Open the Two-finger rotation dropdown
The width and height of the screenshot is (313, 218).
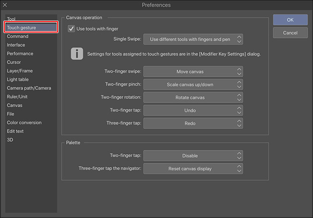(x=193, y=97)
